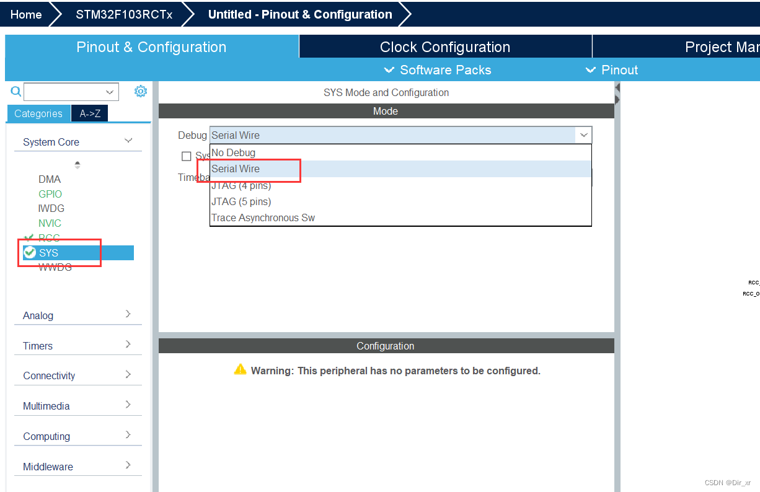Image resolution: width=760 pixels, height=492 pixels.
Task: Switch to the Pinout & Configuration tab
Action: click(151, 47)
